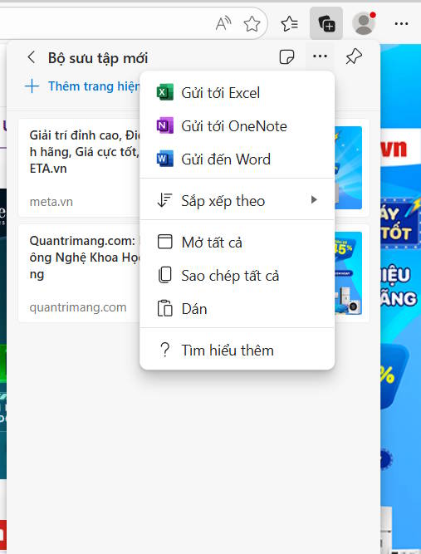Click the OneNote app icon
Viewport: 421px width, 554px height.
pos(165,125)
